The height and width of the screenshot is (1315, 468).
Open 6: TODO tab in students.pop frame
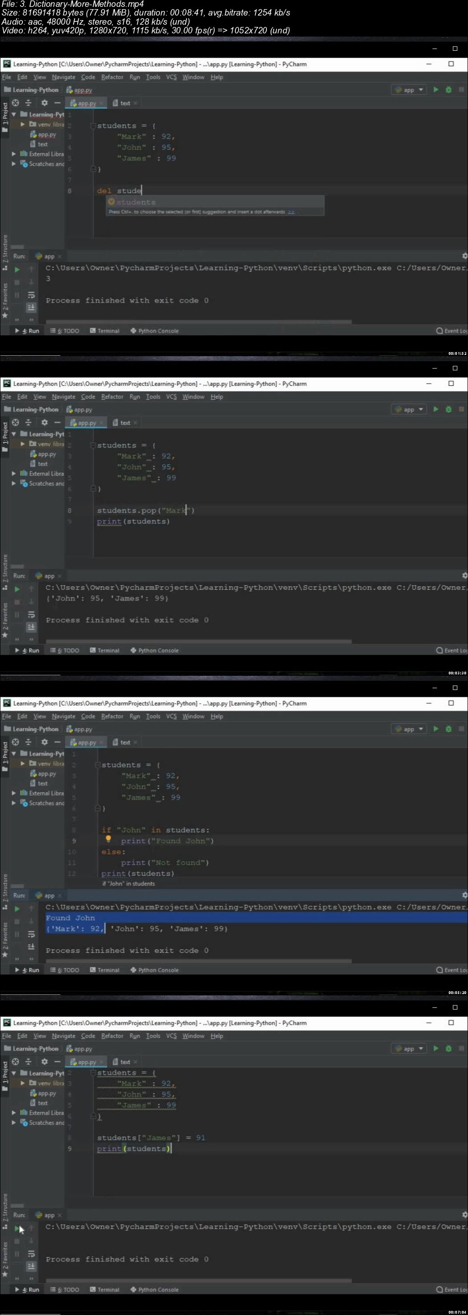coord(65,650)
